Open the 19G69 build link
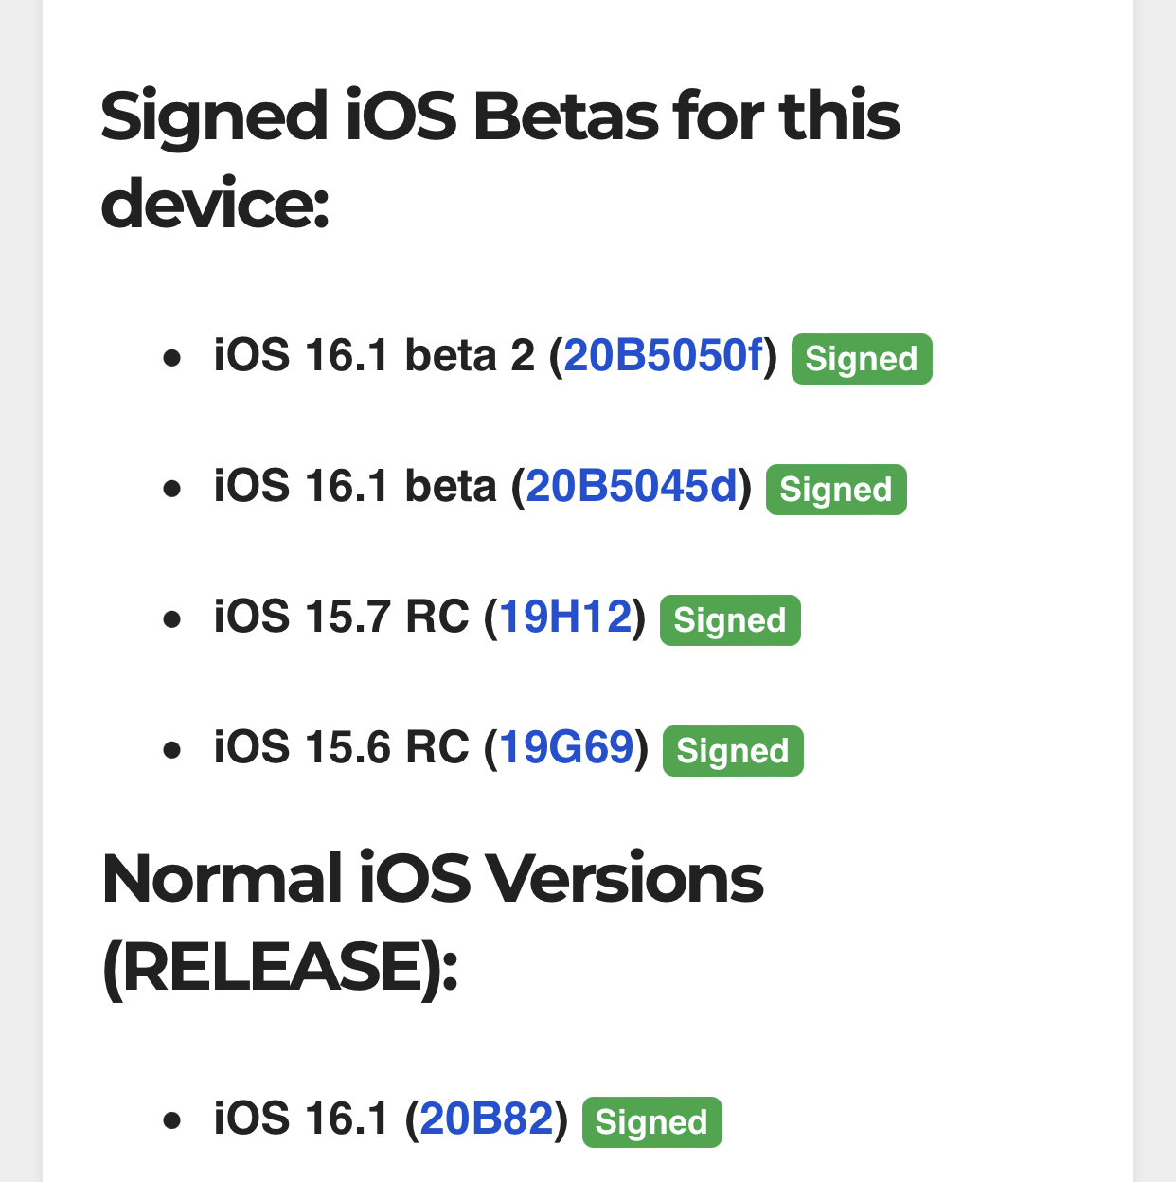This screenshot has height=1182, width=1176. [x=566, y=748]
